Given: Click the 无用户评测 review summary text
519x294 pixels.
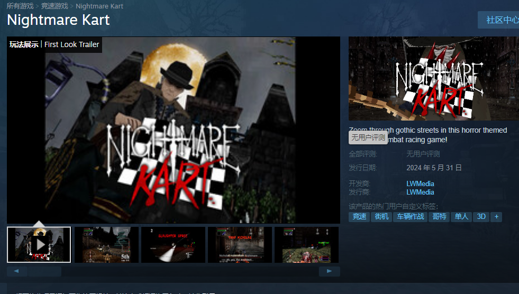Looking at the screenshot, I should [423, 154].
